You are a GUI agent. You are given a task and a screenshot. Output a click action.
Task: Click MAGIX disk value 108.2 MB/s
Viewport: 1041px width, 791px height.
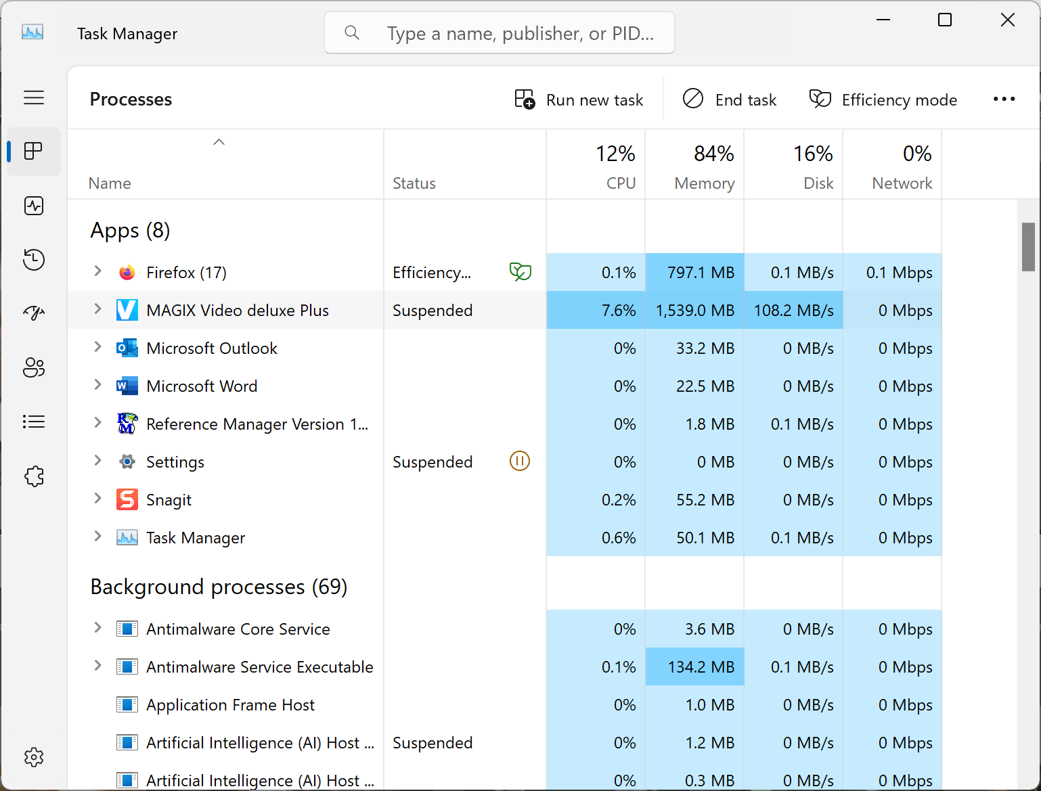(x=793, y=311)
